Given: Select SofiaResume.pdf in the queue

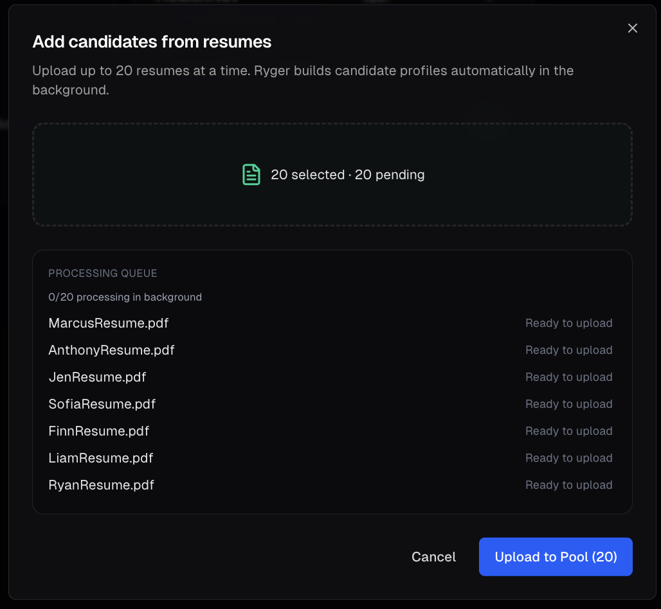Looking at the screenshot, I should point(102,404).
